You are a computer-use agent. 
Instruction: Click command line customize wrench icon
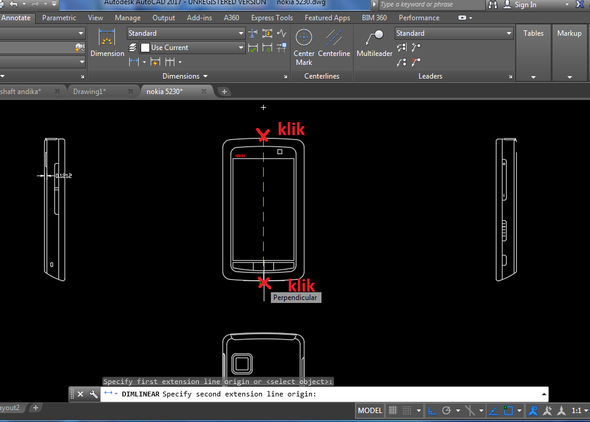(93, 394)
